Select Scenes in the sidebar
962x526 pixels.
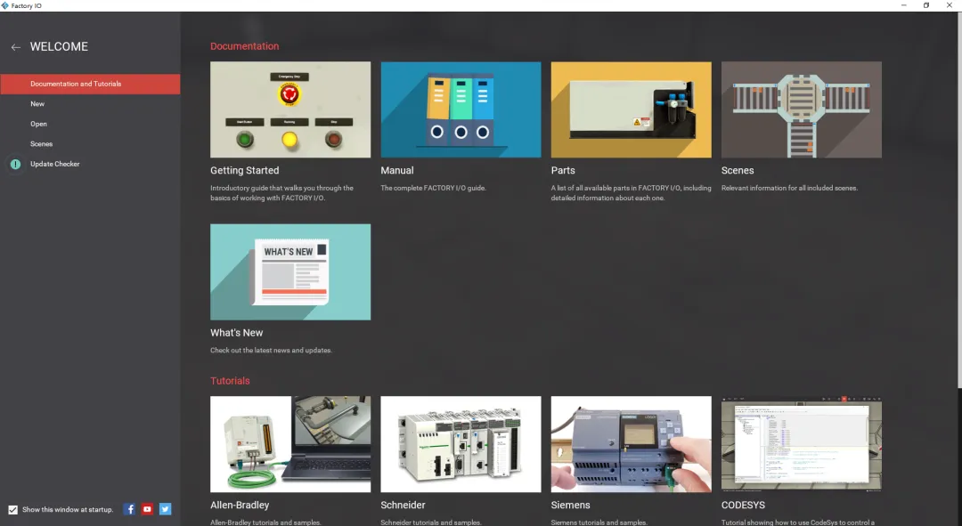[41, 144]
